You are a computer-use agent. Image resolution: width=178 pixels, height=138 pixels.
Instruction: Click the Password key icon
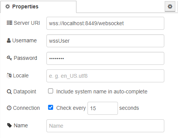pos(9,58)
